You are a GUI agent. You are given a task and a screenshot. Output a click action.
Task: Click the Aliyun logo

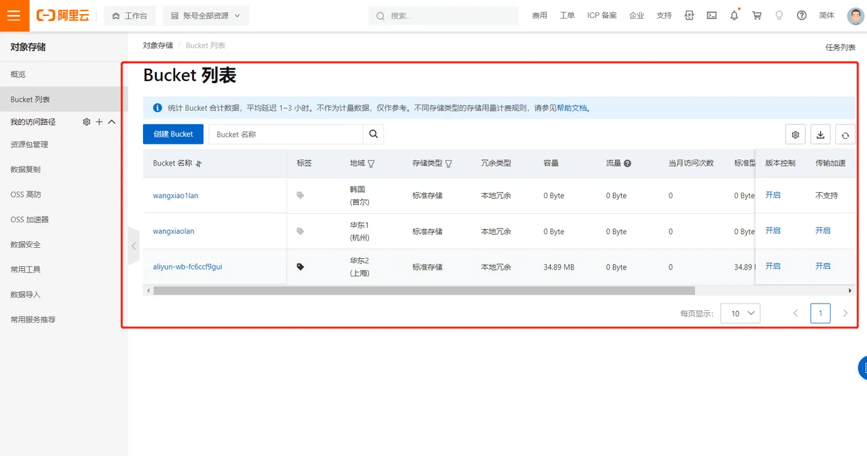(x=63, y=15)
